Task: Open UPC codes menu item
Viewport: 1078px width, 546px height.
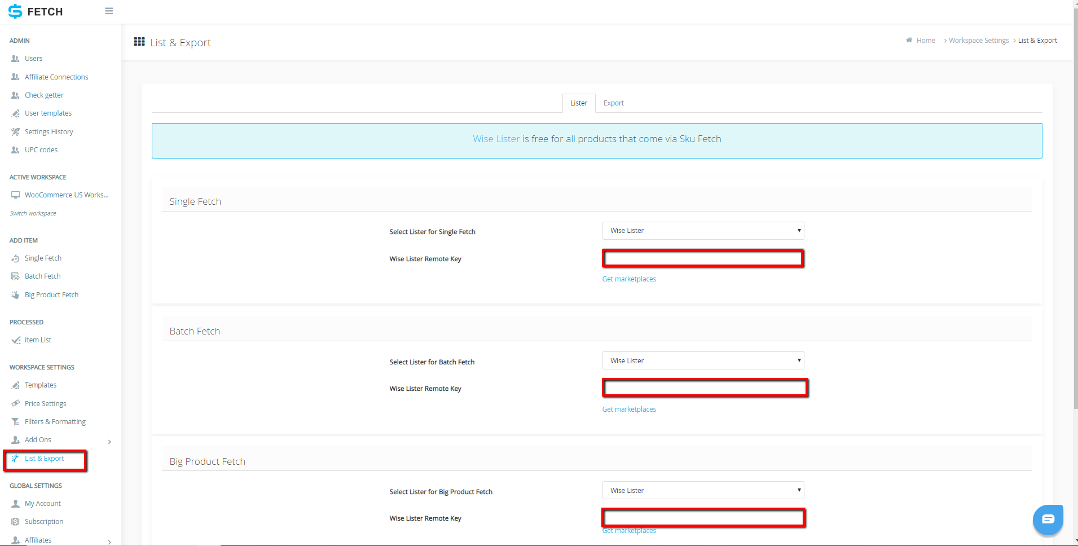Action: click(x=41, y=150)
